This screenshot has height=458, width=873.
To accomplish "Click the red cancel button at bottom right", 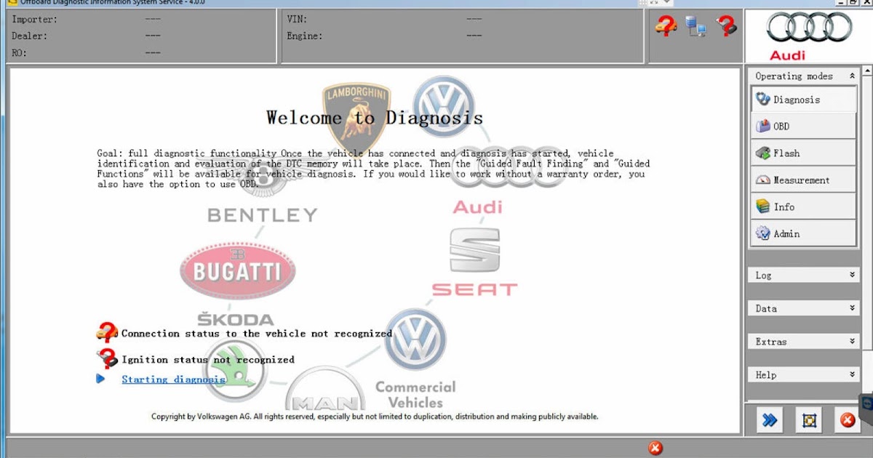I will (847, 420).
